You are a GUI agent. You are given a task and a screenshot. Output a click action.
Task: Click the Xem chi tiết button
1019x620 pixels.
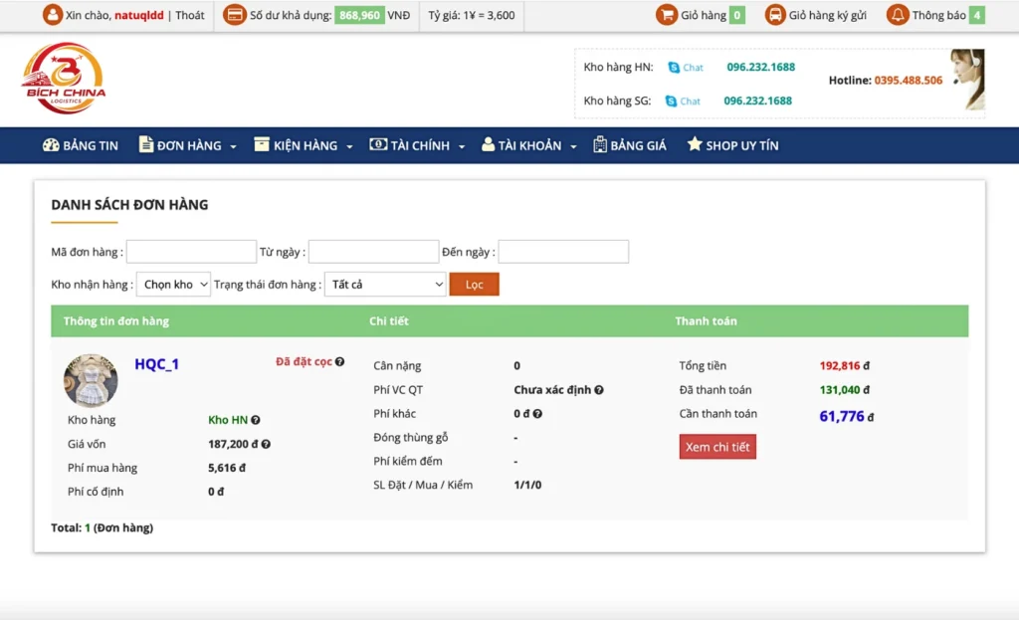pos(717,447)
